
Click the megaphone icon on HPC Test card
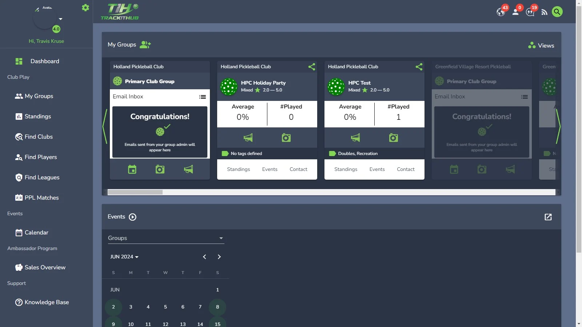pos(355,138)
